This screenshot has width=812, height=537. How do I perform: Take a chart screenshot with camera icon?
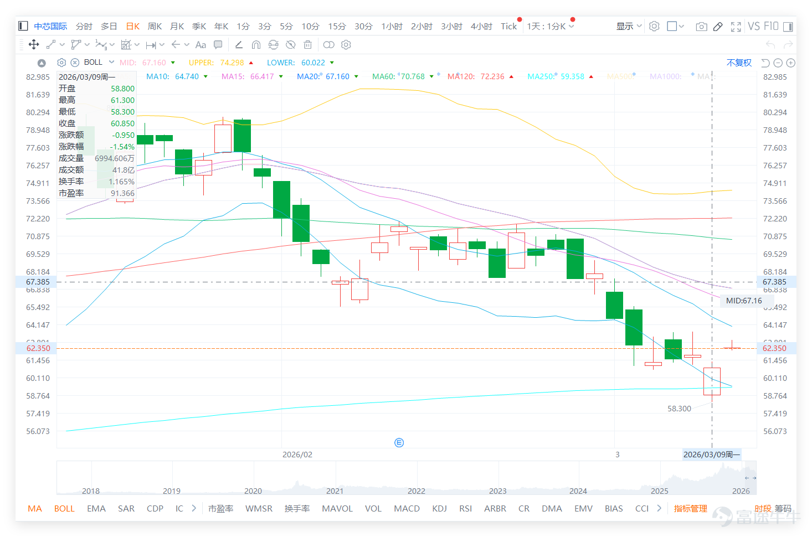click(701, 26)
